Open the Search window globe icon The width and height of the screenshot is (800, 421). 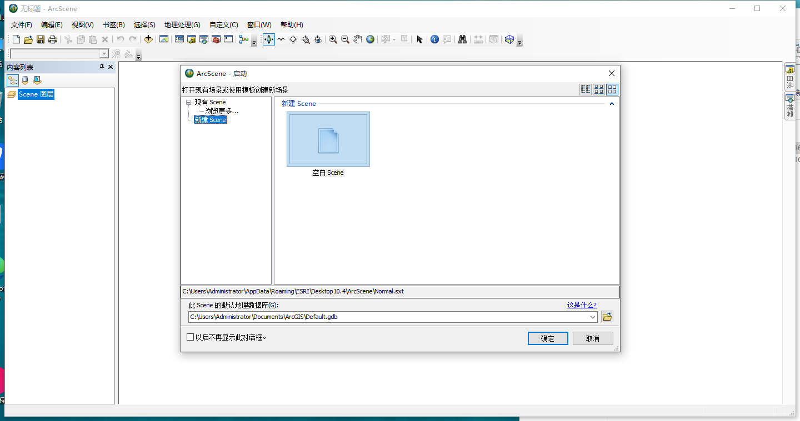coord(204,39)
